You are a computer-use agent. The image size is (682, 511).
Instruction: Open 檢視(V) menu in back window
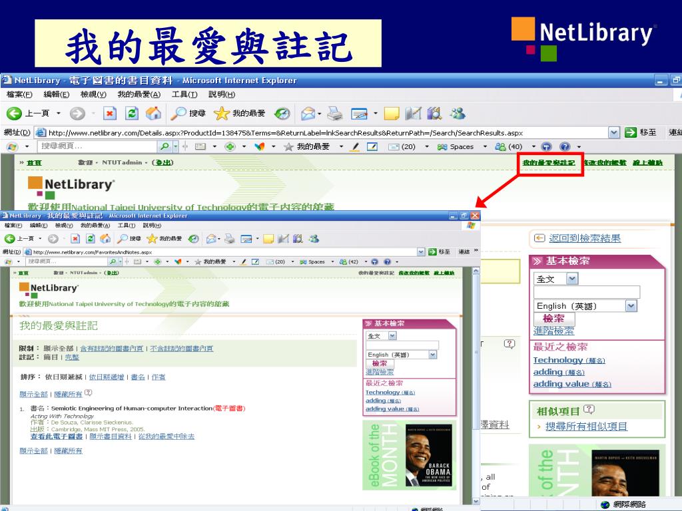click(x=93, y=94)
